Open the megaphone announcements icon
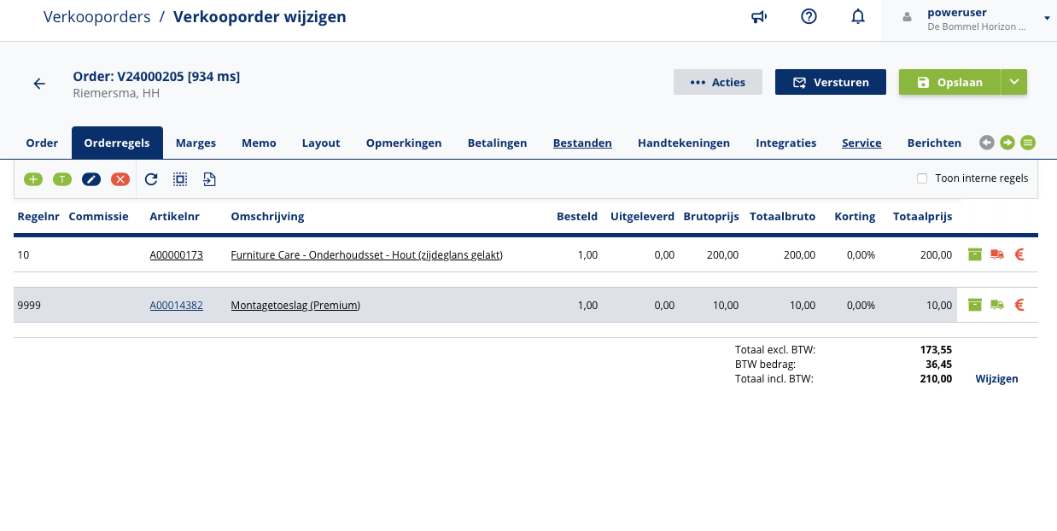 [759, 17]
